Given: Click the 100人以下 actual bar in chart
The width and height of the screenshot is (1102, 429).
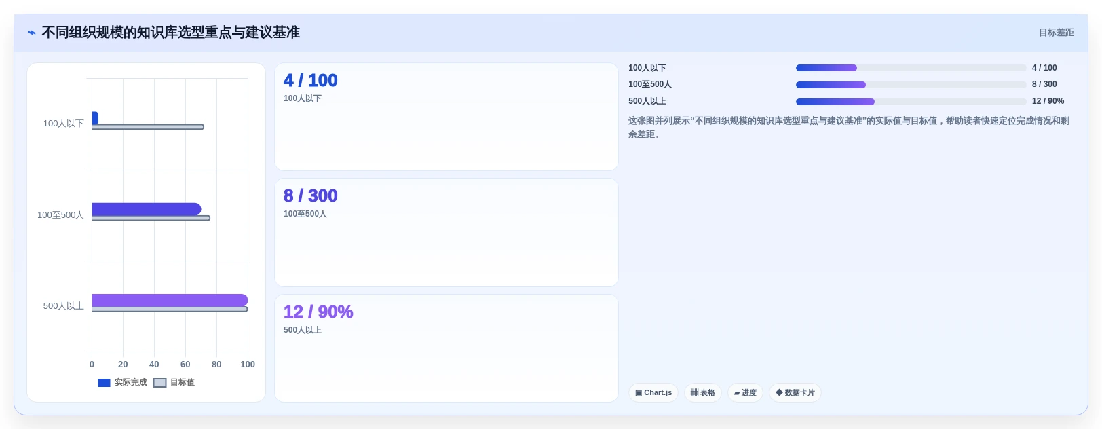Looking at the screenshot, I should coord(95,118).
